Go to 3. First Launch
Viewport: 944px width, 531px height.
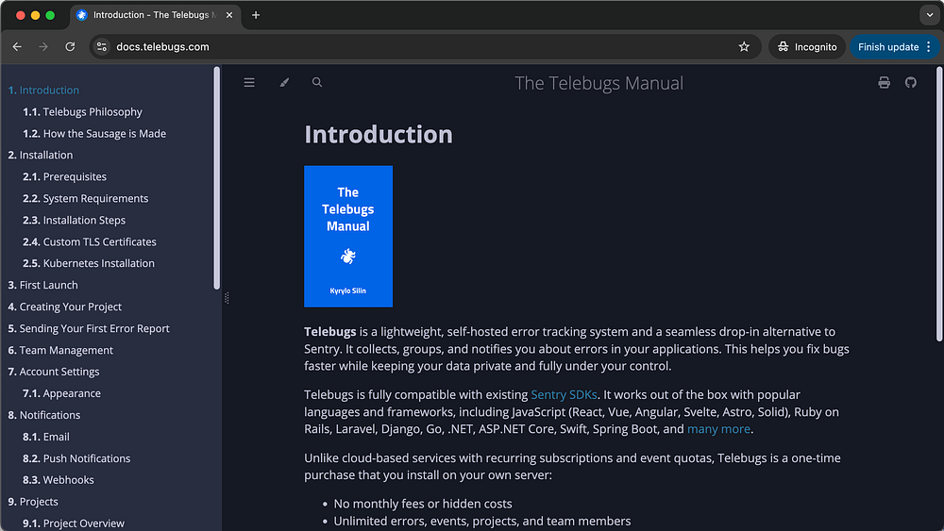pyautogui.click(x=42, y=285)
